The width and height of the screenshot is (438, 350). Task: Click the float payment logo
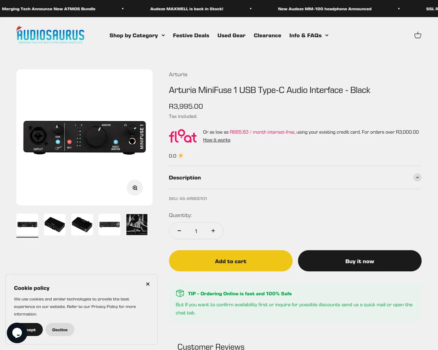click(x=183, y=136)
